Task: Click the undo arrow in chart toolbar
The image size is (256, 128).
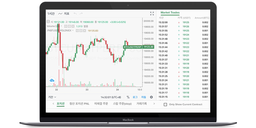Action: click(75, 13)
